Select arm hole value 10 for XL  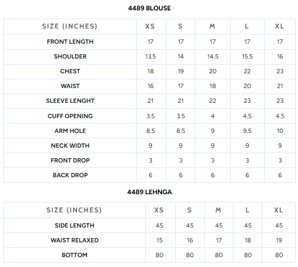(x=280, y=131)
